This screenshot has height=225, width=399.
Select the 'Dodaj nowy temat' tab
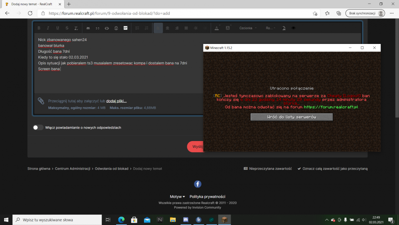pos(32,4)
